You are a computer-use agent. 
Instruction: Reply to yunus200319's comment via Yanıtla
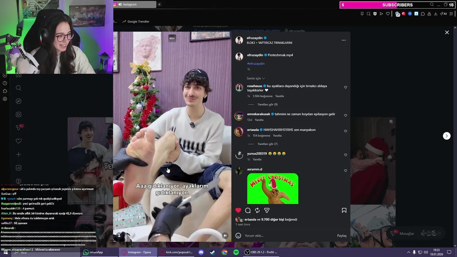click(x=257, y=160)
